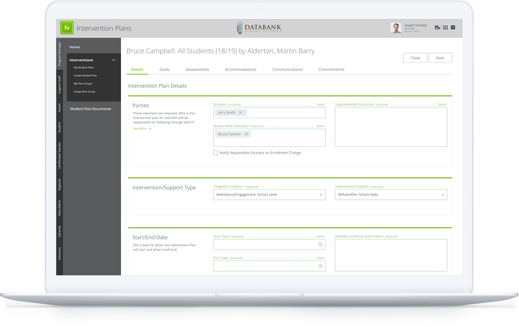Click the Databank School District logo
Screen dimensions: 519x327
(259, 28)
